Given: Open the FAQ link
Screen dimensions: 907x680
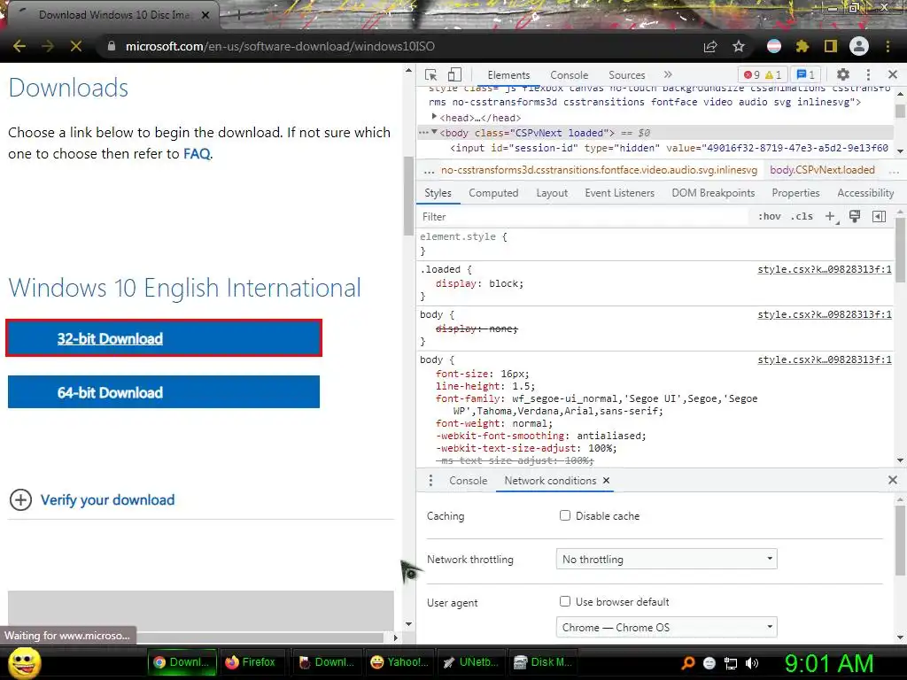Looking at the screenshot, I should tap(197, 154).
